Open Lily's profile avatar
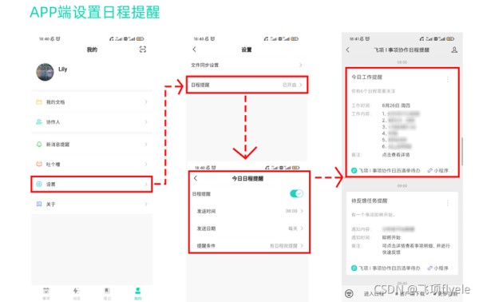 tap(45, 72)
